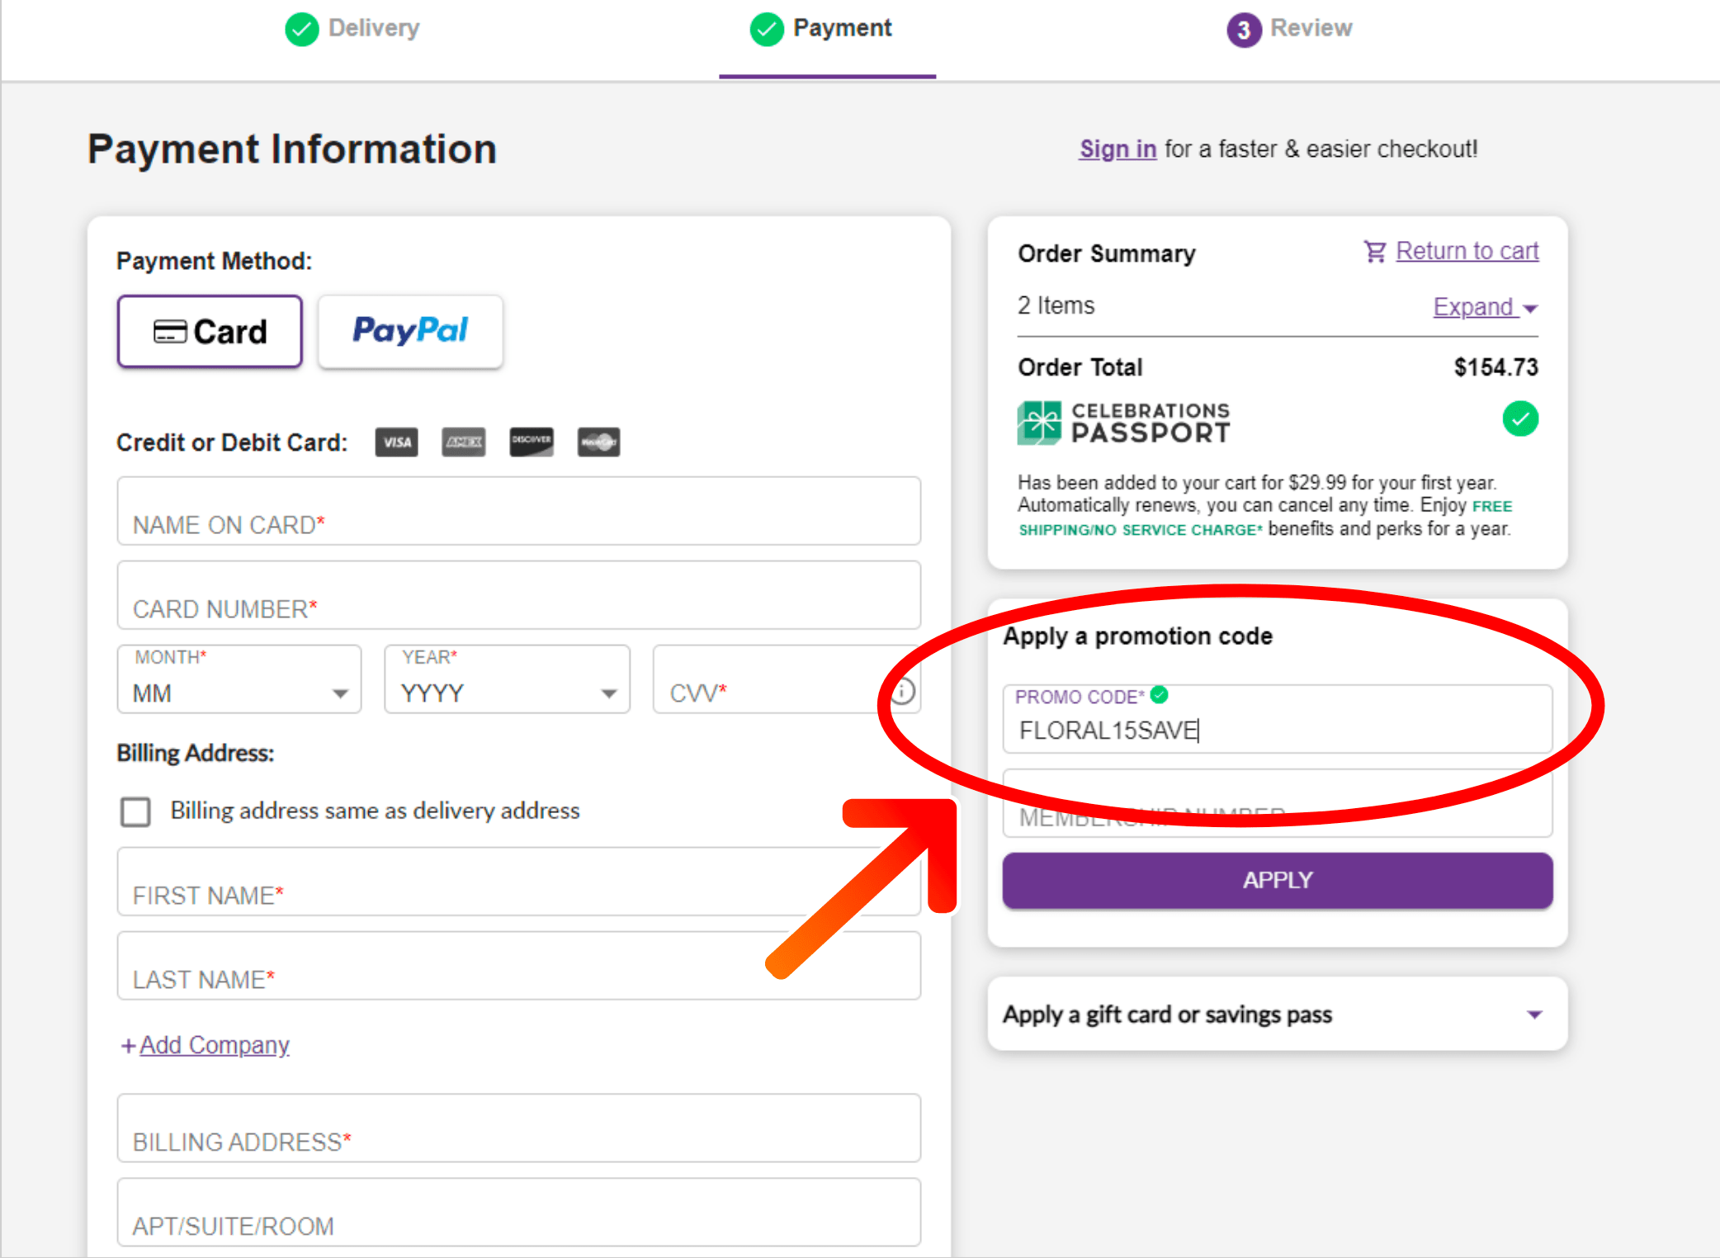Viewport: 1720px width, 1258px height.
Task: Go back to the Delivery step
Action: click(x=352, y=28)
